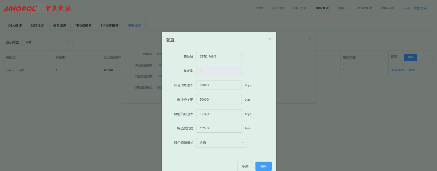Click the 取消 button in the dialog
The height and width of the screenshot is (171, 437).
(x=245, y=166)
